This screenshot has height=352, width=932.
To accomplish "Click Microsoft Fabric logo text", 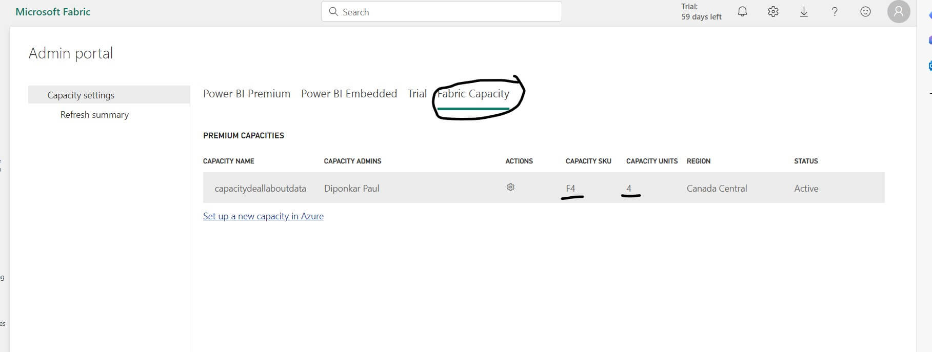I will pos(53,12).
